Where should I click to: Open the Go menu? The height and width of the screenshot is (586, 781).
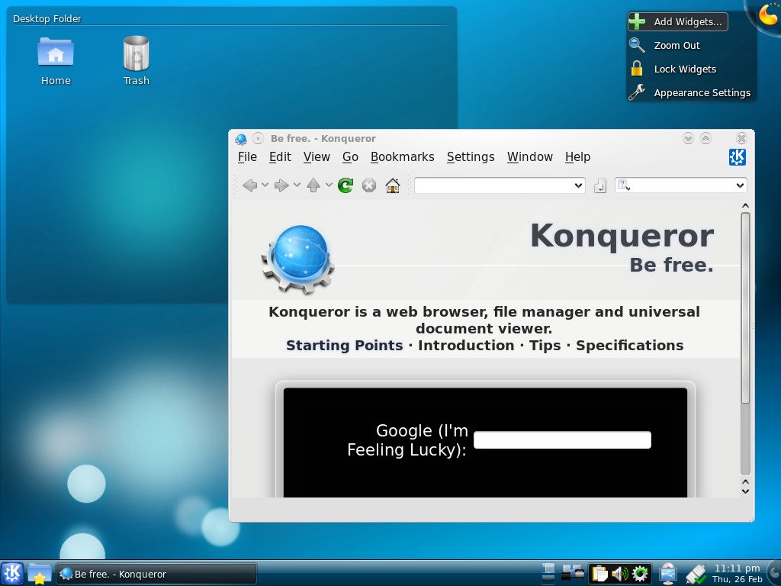(350, 157)
